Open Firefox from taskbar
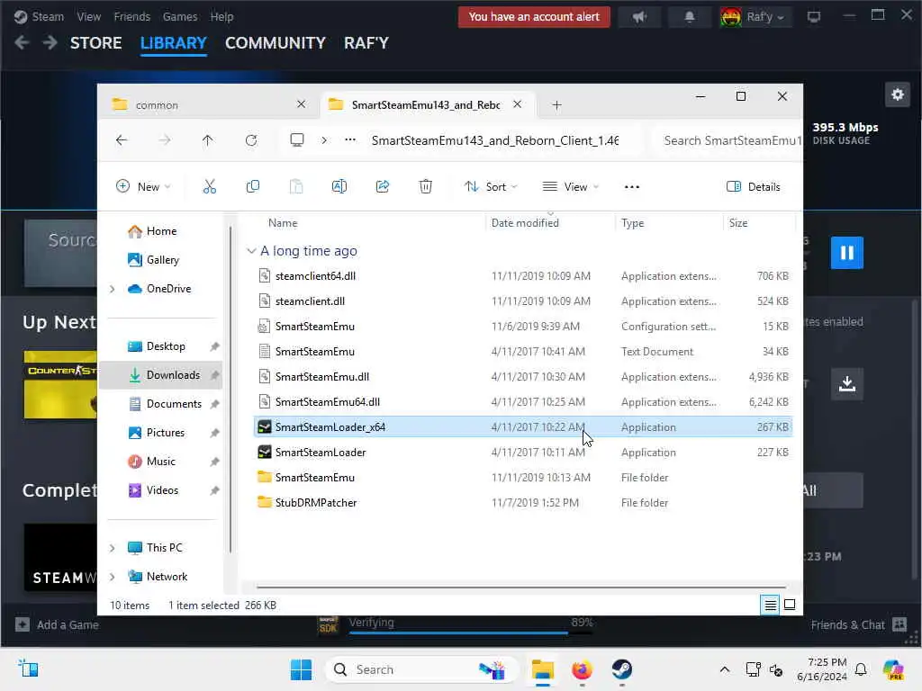 pos(582,669)
